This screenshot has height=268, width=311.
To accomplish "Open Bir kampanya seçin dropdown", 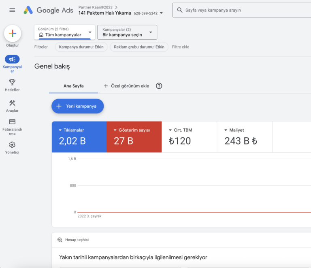I will tap(127, 32).
